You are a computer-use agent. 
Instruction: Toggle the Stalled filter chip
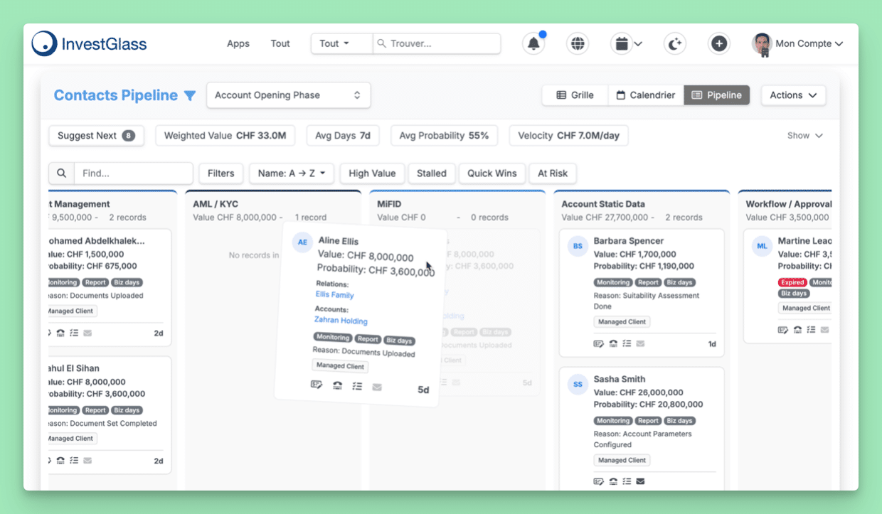pyautogui.click(x=432, y=173)
